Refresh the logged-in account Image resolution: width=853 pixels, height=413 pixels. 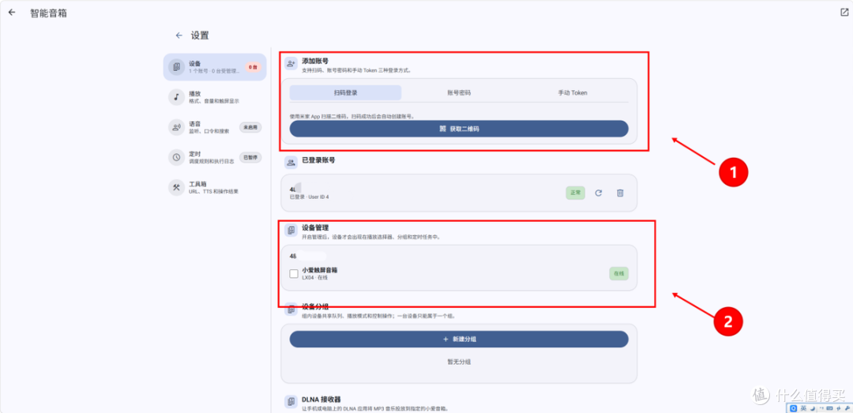click(x=598, y=193)
